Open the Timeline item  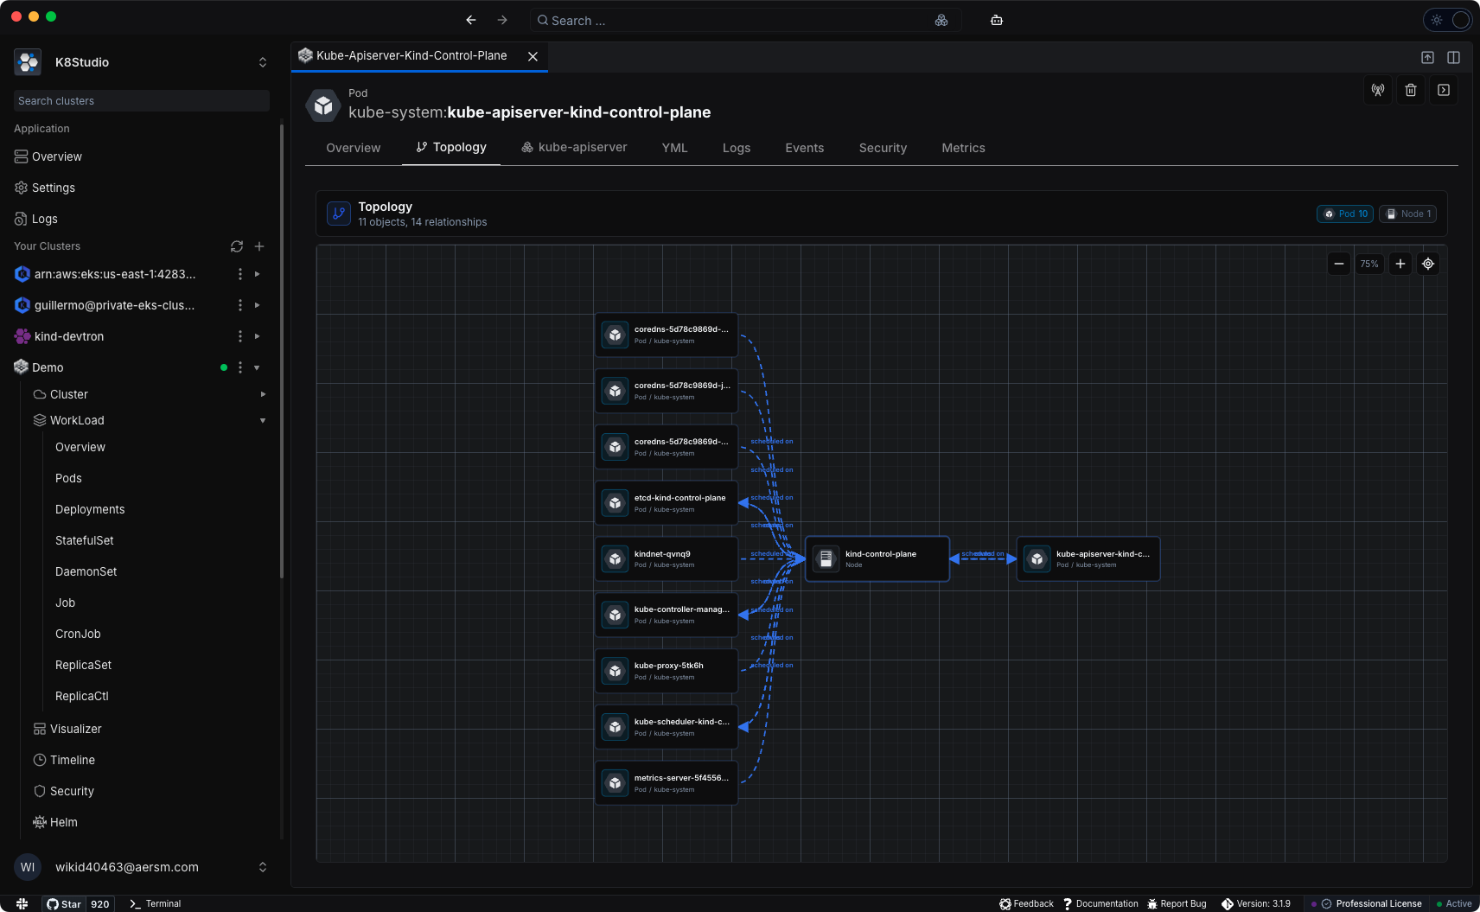(x=73, y=760)
